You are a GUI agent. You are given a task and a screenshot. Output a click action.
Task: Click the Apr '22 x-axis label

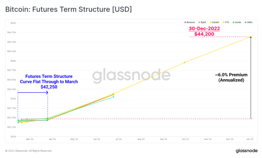point(52,139)
